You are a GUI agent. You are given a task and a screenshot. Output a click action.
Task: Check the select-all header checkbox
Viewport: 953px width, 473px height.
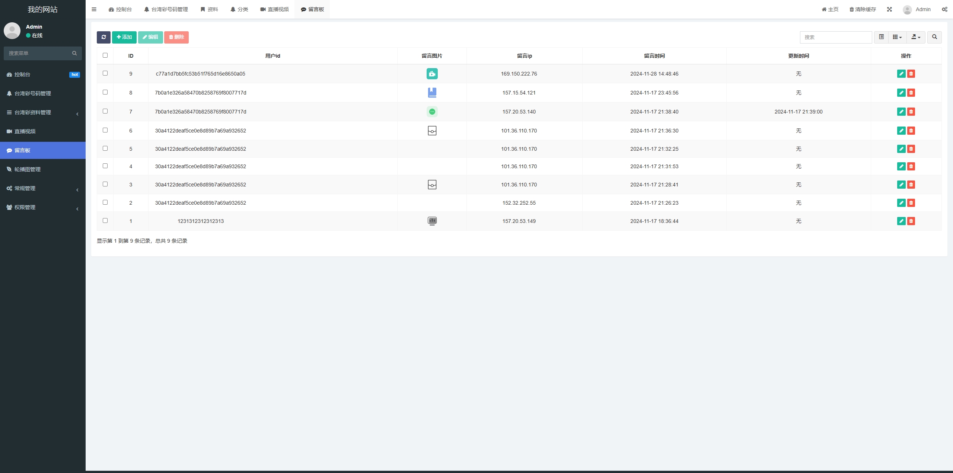pos(105,55)
